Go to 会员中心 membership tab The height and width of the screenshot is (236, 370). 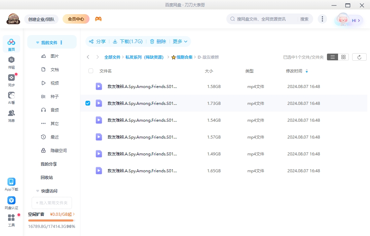point(76,19)
